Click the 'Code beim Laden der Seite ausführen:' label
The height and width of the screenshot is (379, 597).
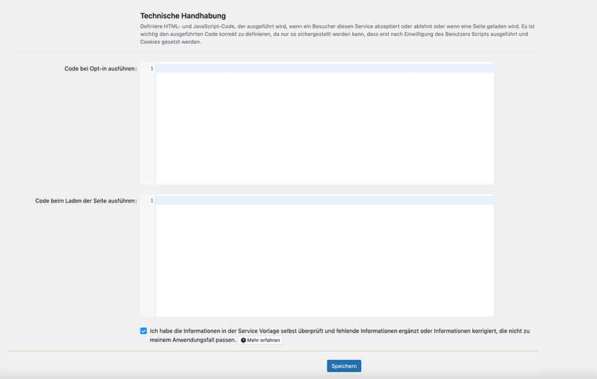click(86, 200)
